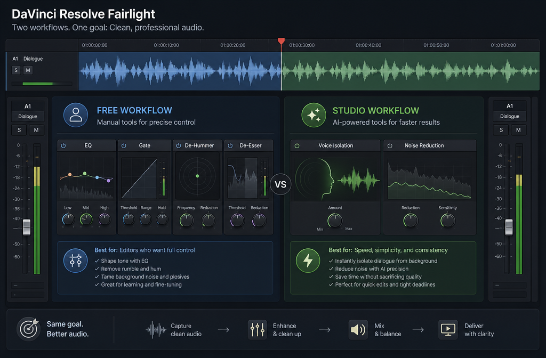Image resolution: width=546 pixels, height=358 pixels.
Task: Click the Voice Isolation Amount knob
Action: (335, 221)
